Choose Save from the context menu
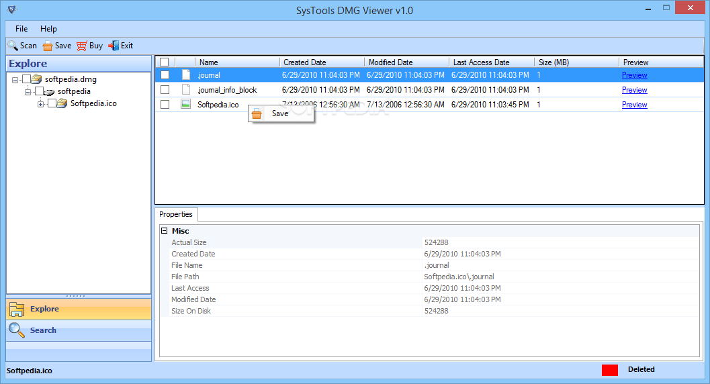Screen dimensions: 710x384 click(x=281, y=113)
